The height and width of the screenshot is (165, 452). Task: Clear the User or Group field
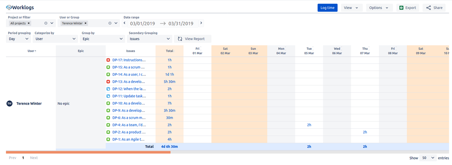[110, 24]
